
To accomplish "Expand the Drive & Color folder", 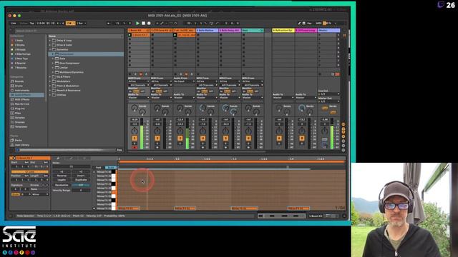I will pos(50,45).
